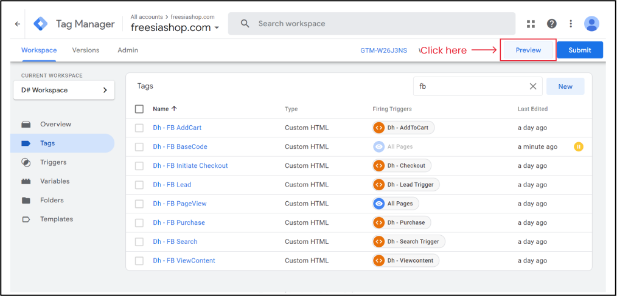Clear the fb search with X icon

(x=533, y=86)
